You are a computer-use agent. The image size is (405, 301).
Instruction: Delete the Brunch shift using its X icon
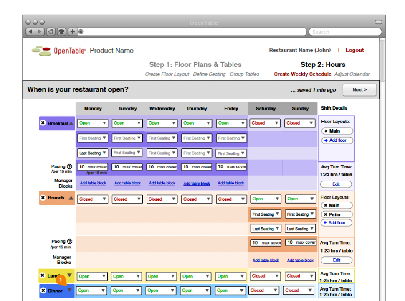click(43, 198)
